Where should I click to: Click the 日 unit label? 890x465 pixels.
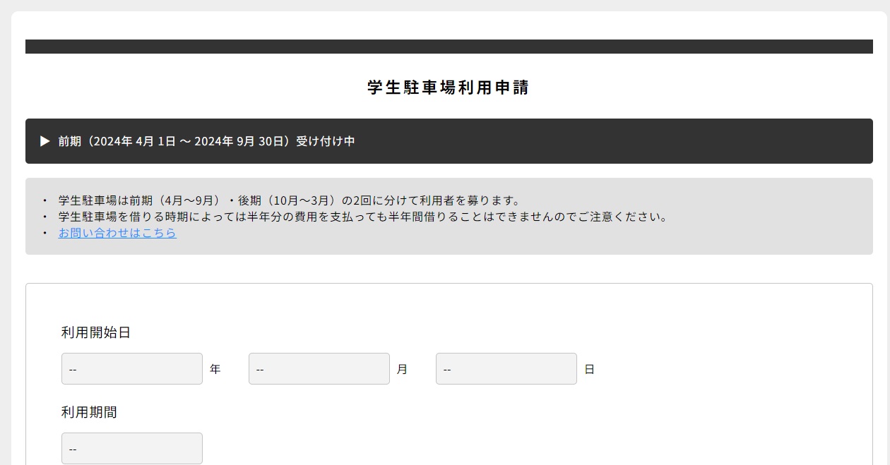click(590, 369)
